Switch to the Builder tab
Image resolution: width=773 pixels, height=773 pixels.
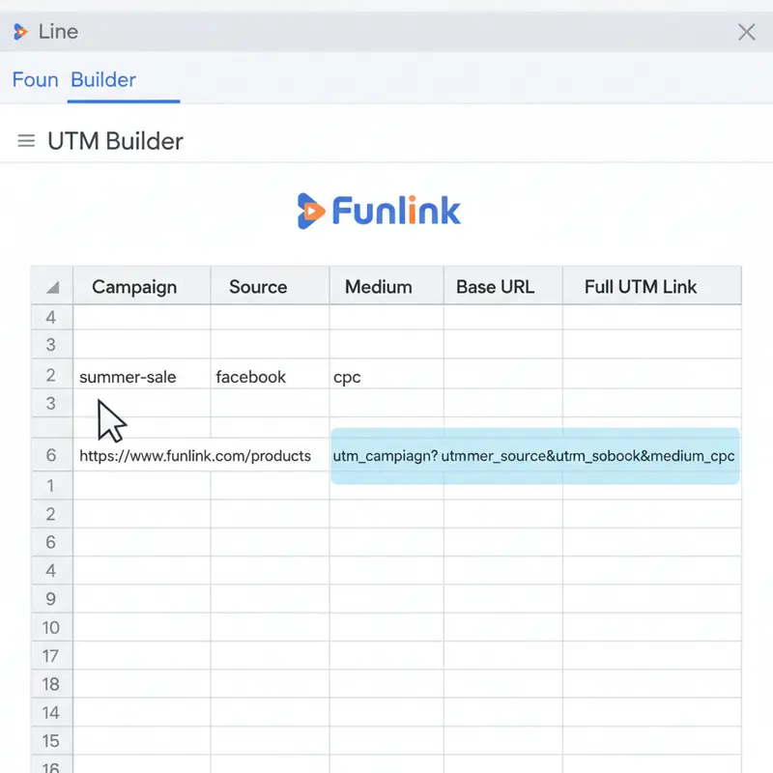coord(102,80)
